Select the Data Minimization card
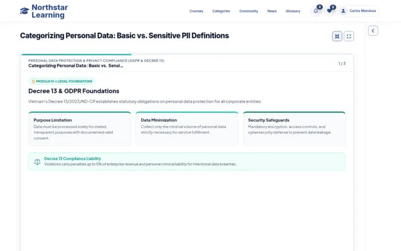This screenshot has width=401, height=251. coord(187,129)
